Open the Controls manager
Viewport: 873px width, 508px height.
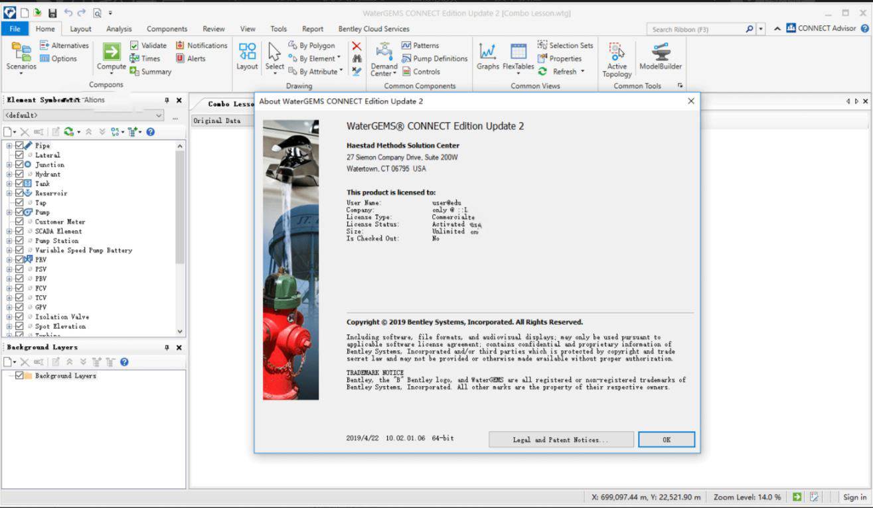[420, 72]
